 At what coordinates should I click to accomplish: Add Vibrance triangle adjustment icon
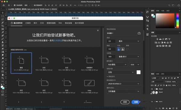point(169,39)
